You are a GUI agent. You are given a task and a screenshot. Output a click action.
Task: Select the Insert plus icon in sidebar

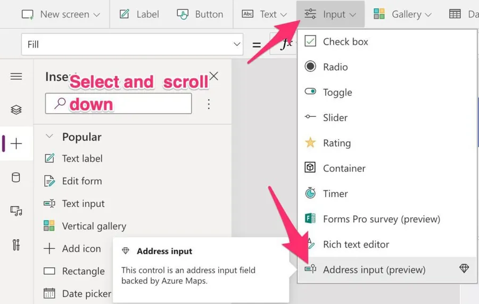(16, 143)
